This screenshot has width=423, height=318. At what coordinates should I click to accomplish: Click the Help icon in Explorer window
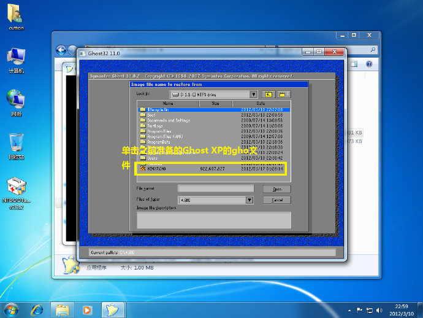pyautogui.click(x=369, y=64)
